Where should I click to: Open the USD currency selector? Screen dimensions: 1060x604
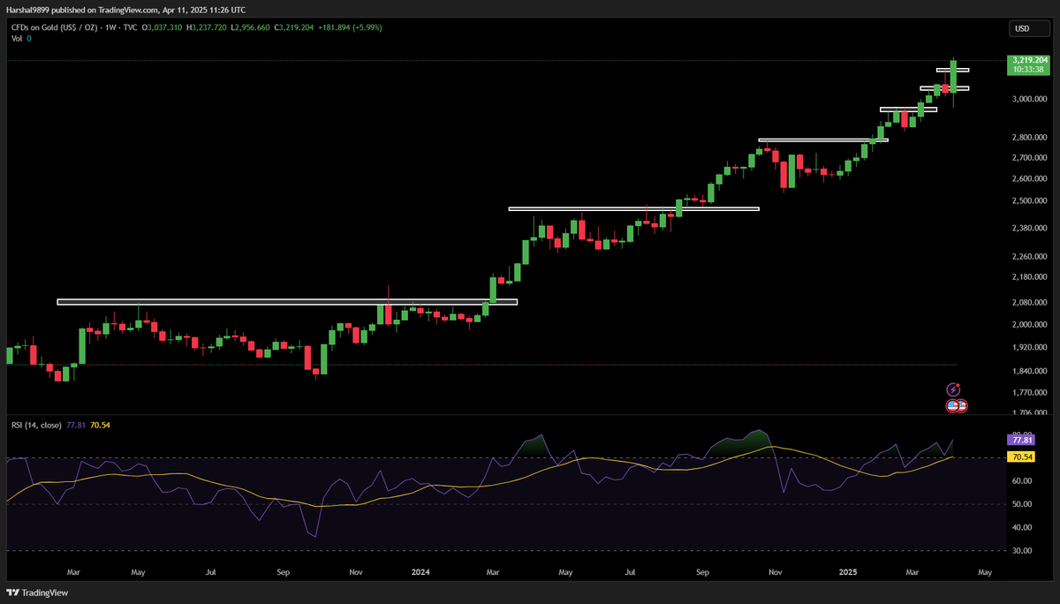click(1030, 27)
